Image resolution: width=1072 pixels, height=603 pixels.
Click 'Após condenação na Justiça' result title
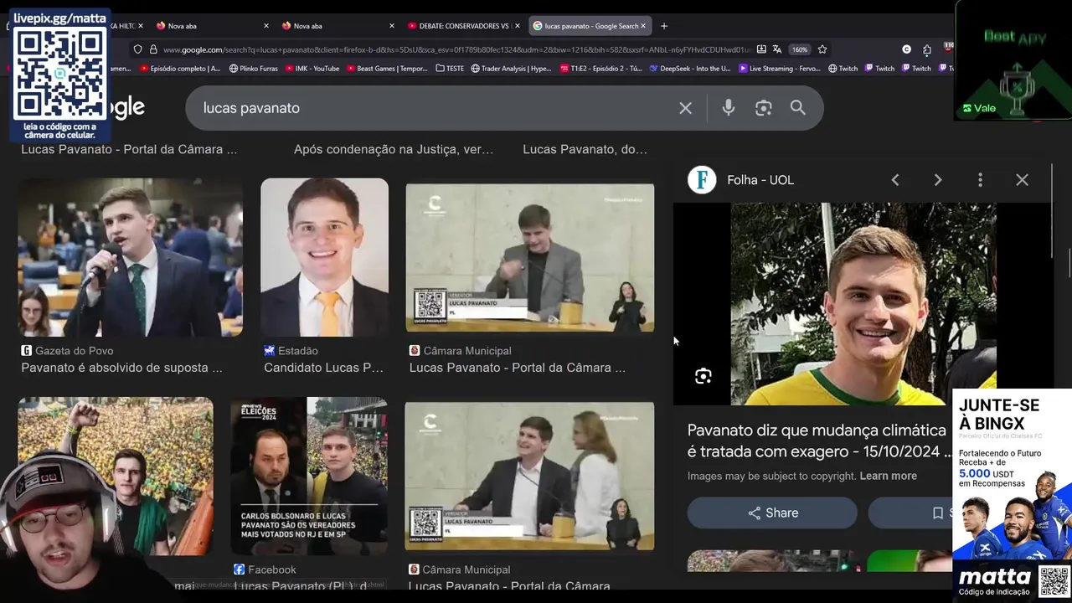click(x=394, y=149)
